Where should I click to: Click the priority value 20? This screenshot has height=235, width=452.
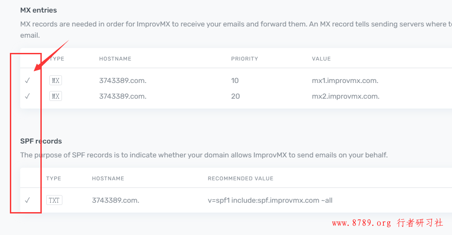point(236,96)
